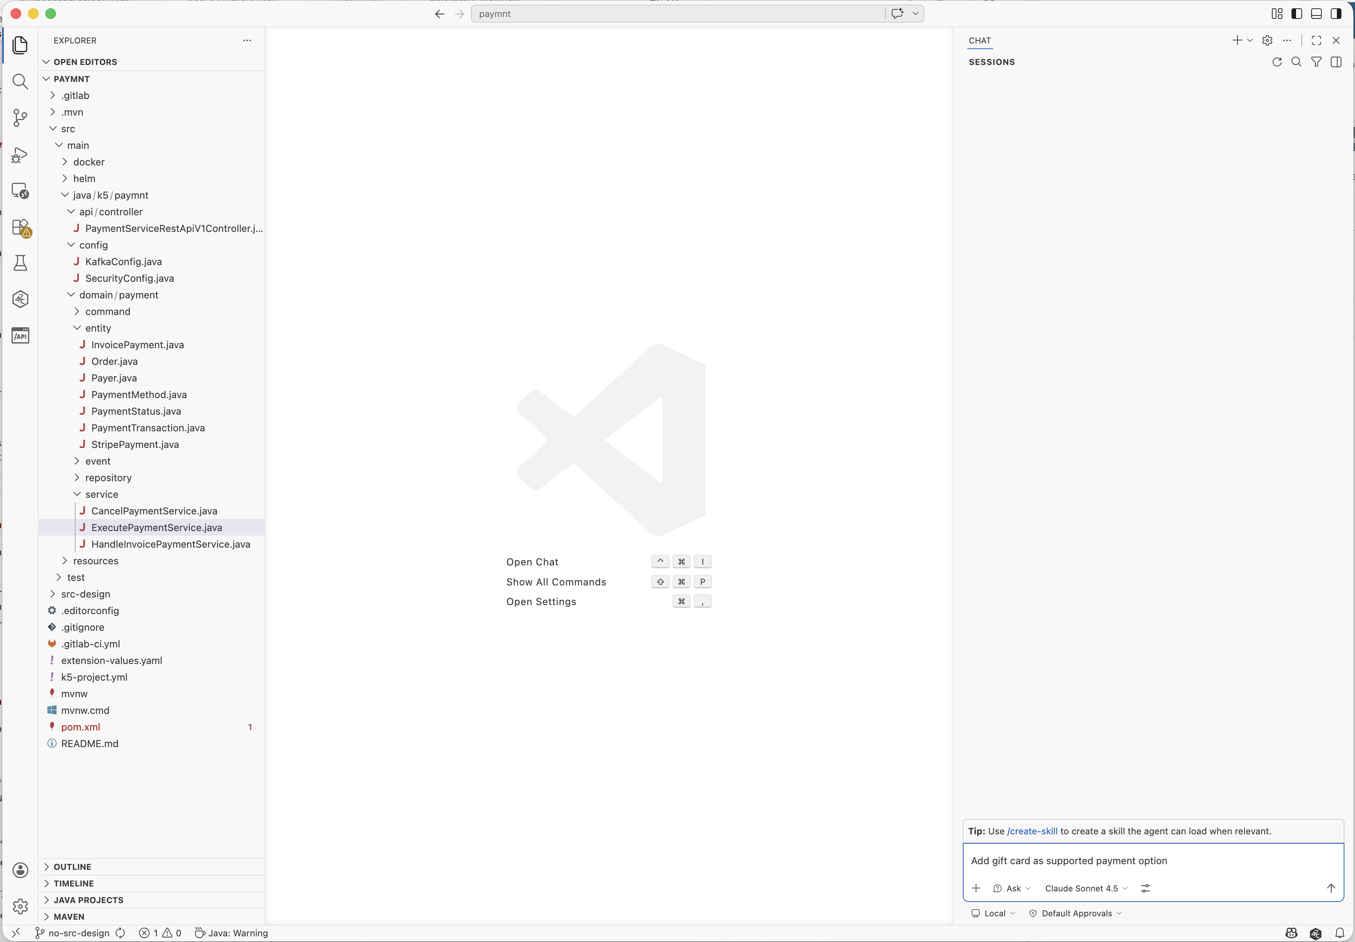Screen dimensions: 1355x942
Task: Open chat panel more actions menu
Action: point(1287,40)
